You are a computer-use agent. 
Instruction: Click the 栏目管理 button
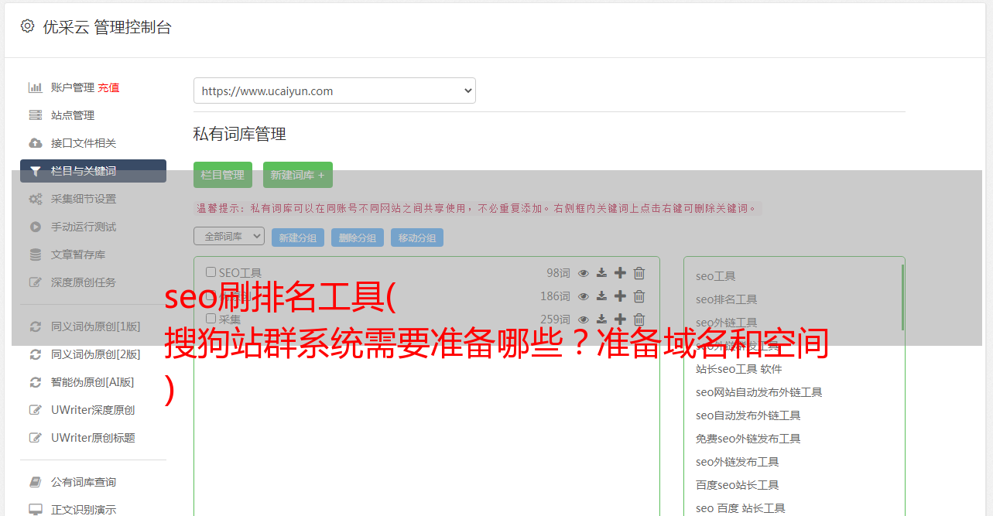click(x=223, y=175)
